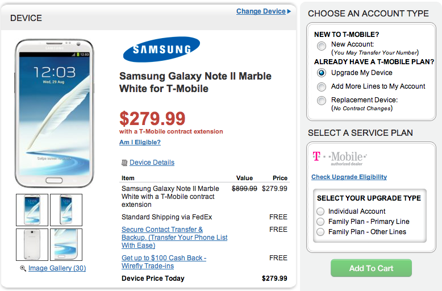Screen dimensions: 442x291
Task: Pick Family Plan - Other Lines option
Action: 321,232
